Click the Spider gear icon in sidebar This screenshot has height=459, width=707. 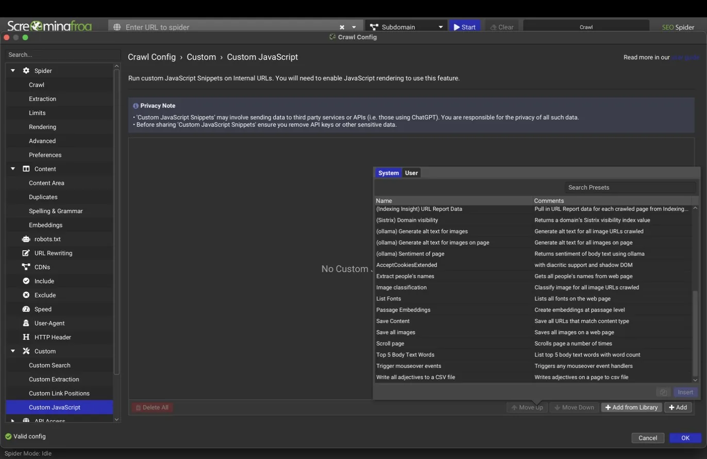coord(26,71)
